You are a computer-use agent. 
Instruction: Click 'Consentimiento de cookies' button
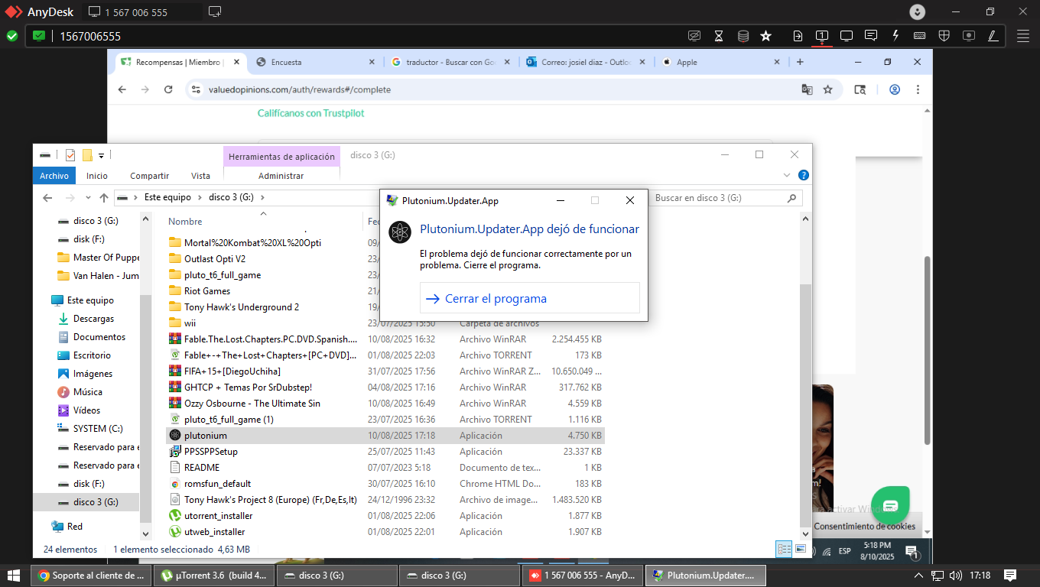(864, 526)
